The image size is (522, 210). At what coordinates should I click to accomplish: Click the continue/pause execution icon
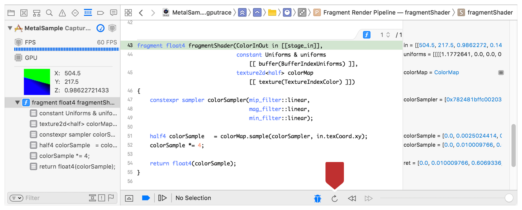tap(163, 198)
